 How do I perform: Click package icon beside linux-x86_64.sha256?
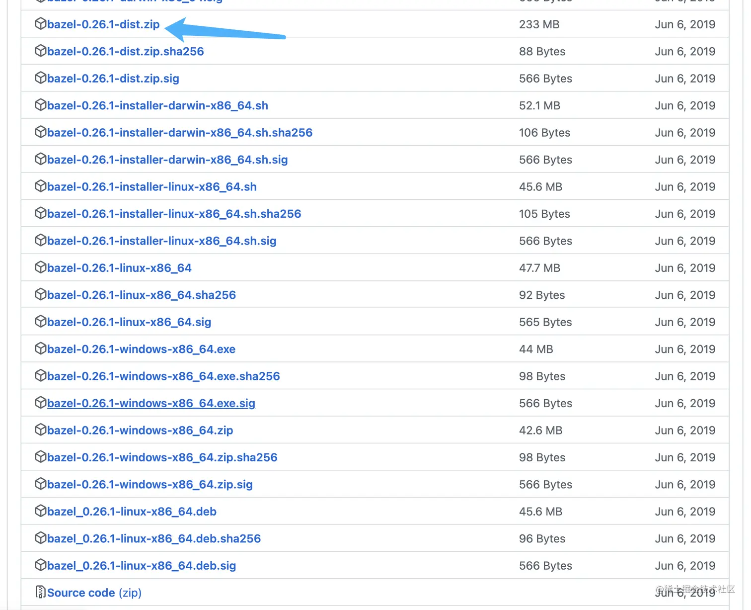click(40, 295)
